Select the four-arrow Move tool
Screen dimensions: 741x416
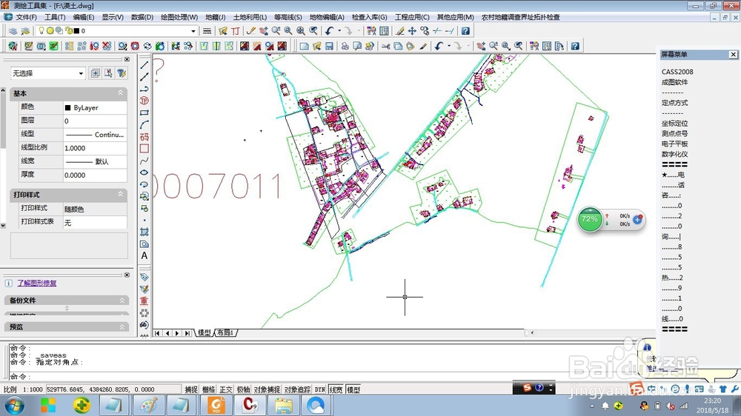pyautogui.click(x=412, y=30)
